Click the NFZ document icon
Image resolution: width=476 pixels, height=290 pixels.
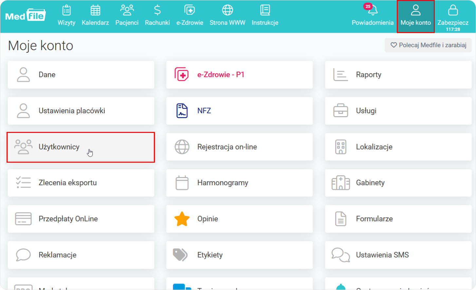(x=182, y=111)
